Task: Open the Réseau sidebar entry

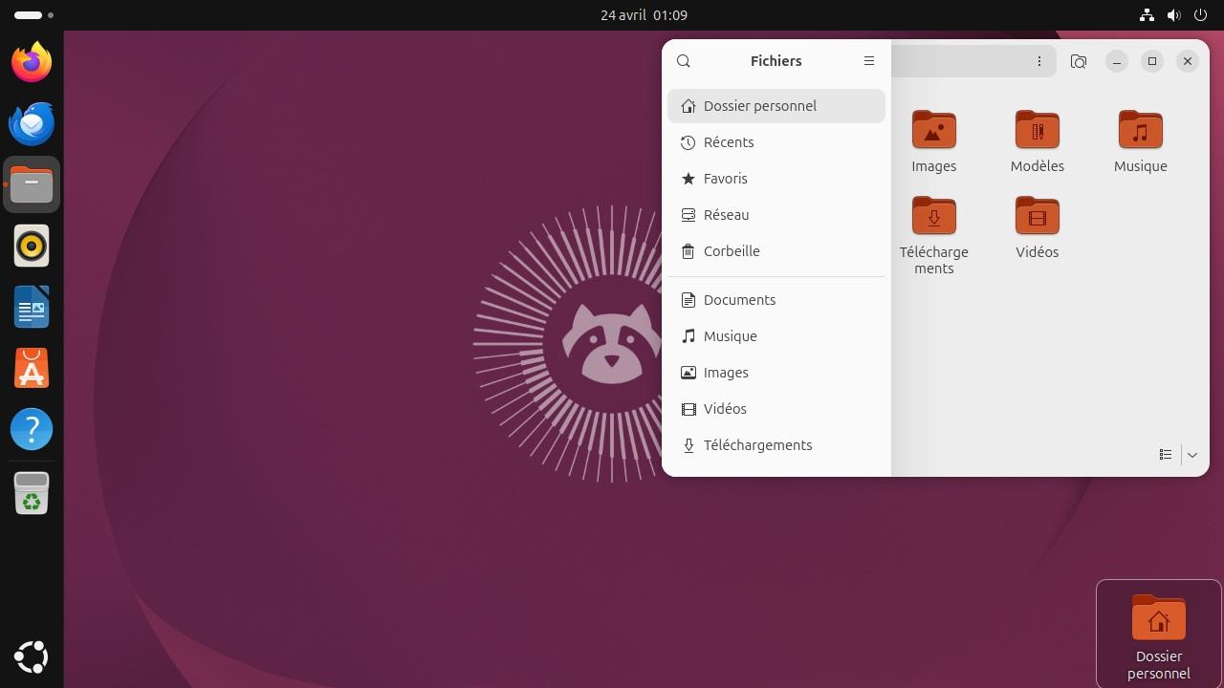Action: pyautogui.click(x=726, y=214)
